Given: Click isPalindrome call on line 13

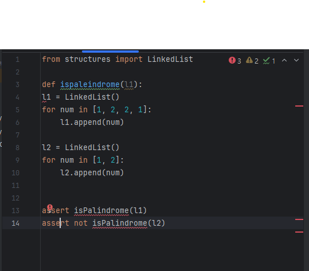Looking at the screenshot, I should 101,211.
